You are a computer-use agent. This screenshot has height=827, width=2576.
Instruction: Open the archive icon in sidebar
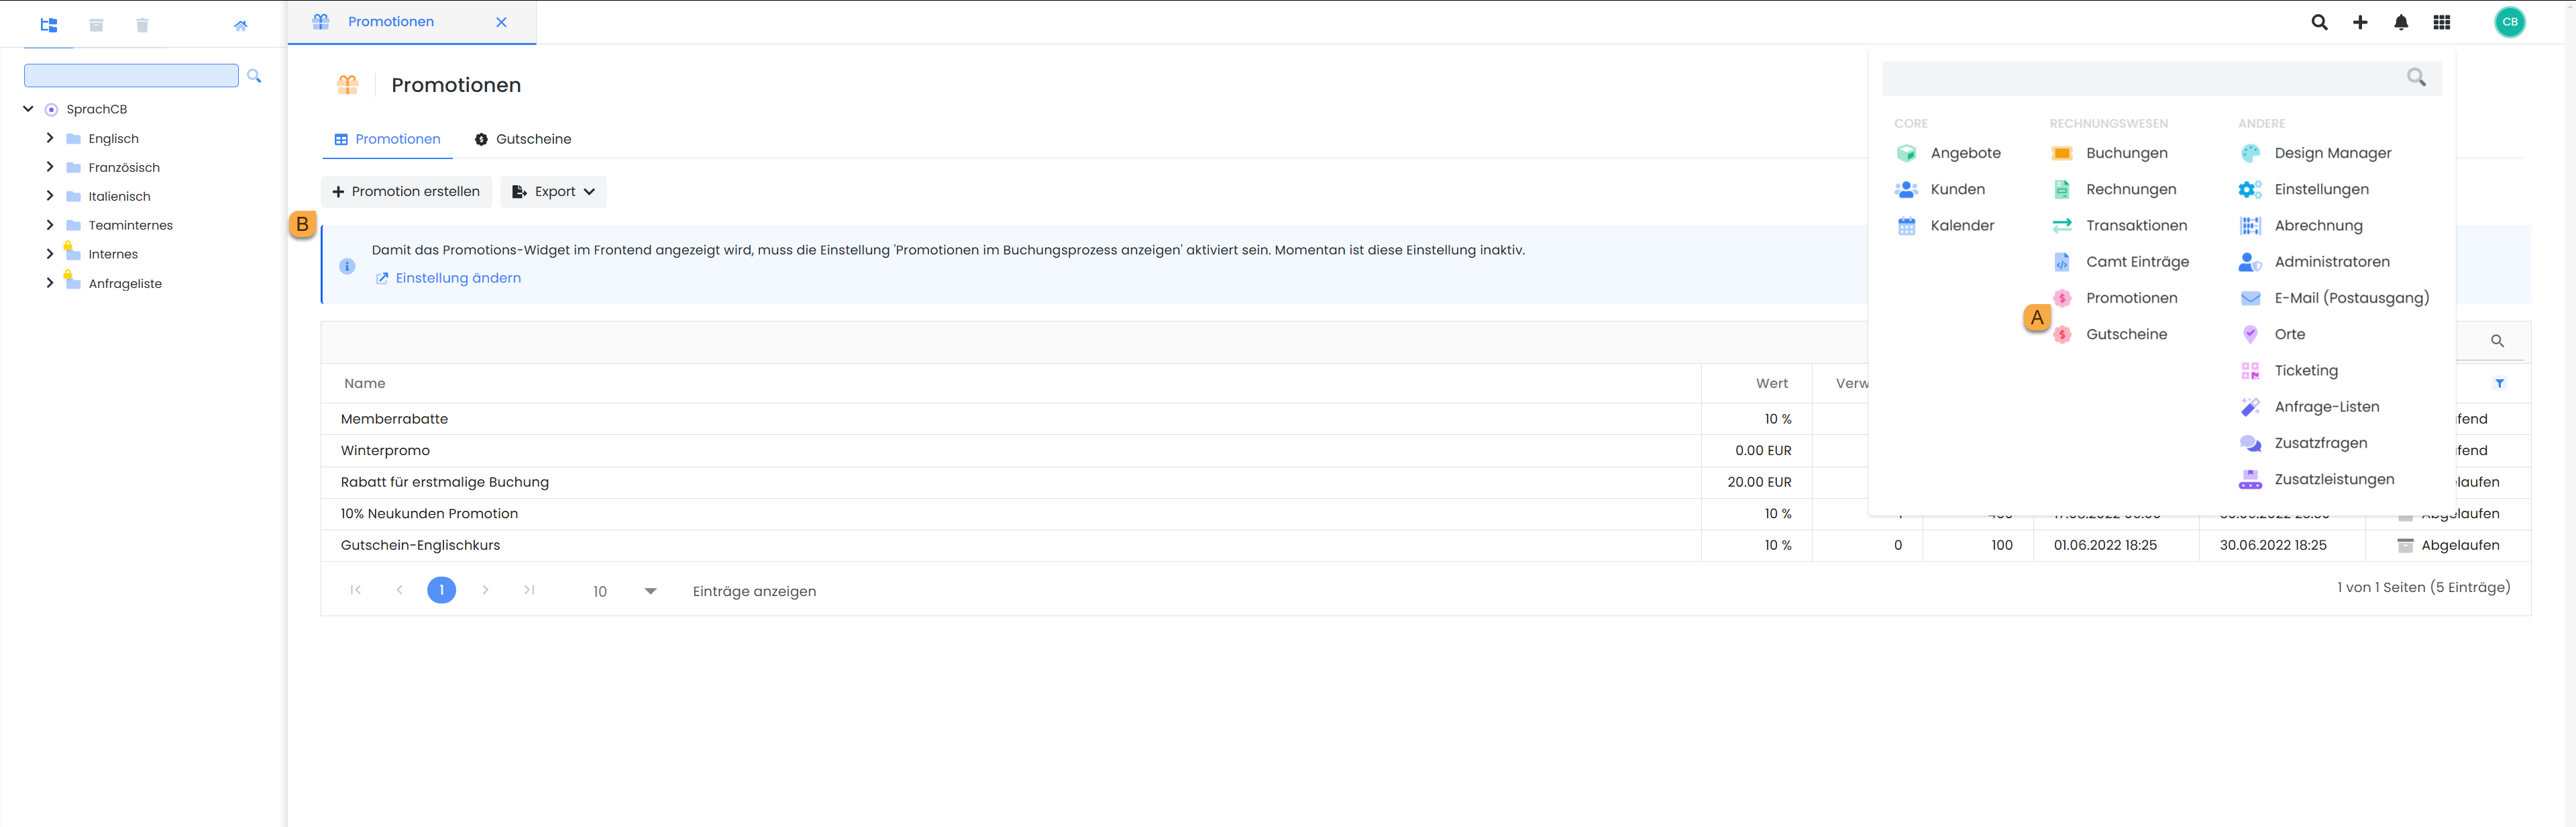click(96, 25)
